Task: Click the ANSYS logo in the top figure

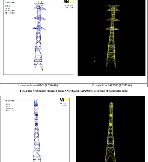Action: [69, 1]
